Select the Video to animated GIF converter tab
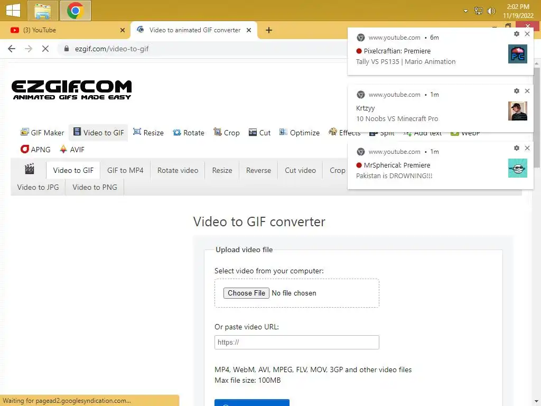This screenshot has width=541, height=406. point(194,30)
